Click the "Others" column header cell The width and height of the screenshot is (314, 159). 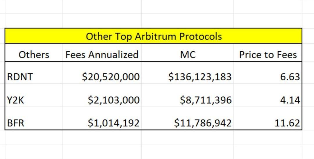(x=34, y=54)
